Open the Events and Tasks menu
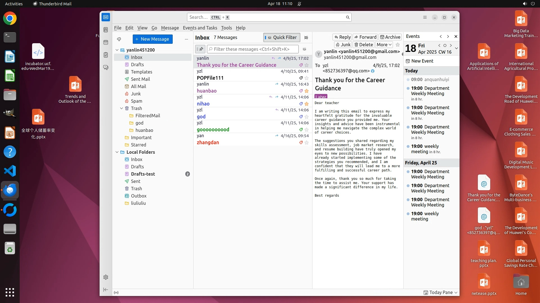 200,28
